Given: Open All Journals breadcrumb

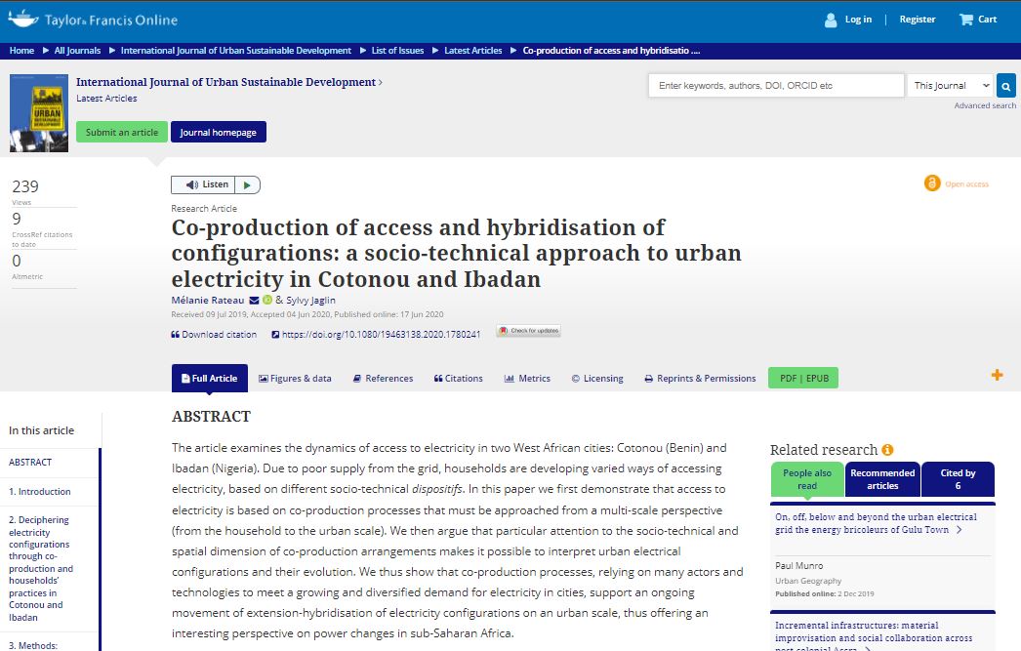Looking at the screenshot, I should [x=77, y=50].
